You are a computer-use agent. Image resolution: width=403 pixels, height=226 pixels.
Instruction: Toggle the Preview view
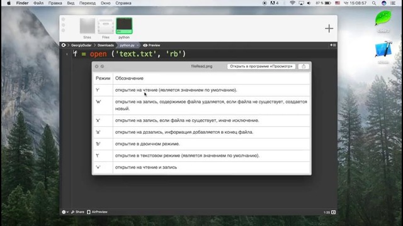152,45
